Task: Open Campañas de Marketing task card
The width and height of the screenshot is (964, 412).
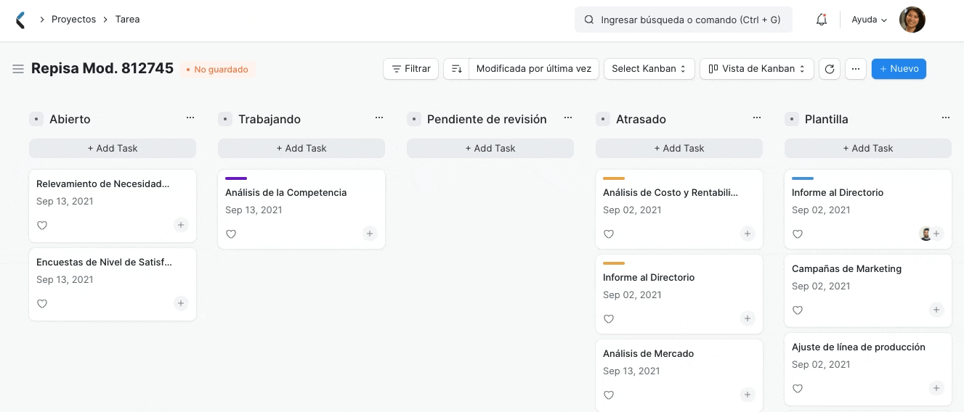Action: tap(868, 292)
